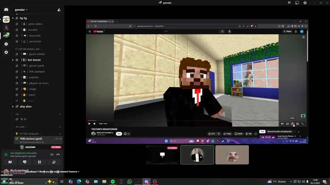
Task: Click Paylaş share button
Action: [228, 134]
